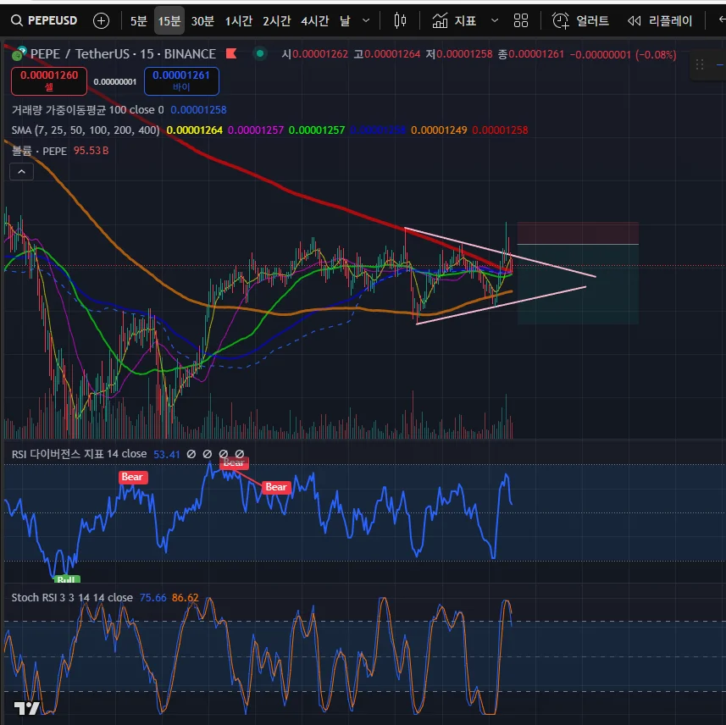
Task: Select the upper white triangle trendline
Action: pos(500,252)
